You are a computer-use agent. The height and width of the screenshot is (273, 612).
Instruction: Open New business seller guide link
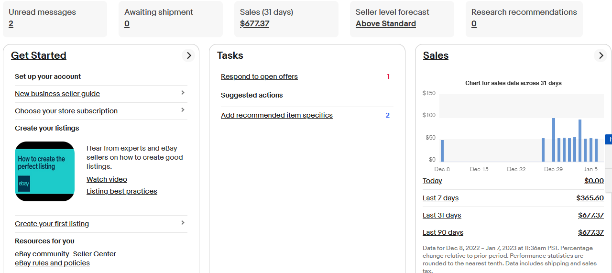click(57, 94)
